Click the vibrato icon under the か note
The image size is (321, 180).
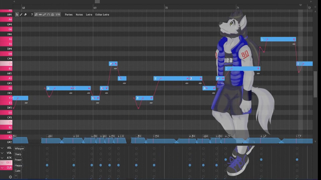[x=115, y=69]
